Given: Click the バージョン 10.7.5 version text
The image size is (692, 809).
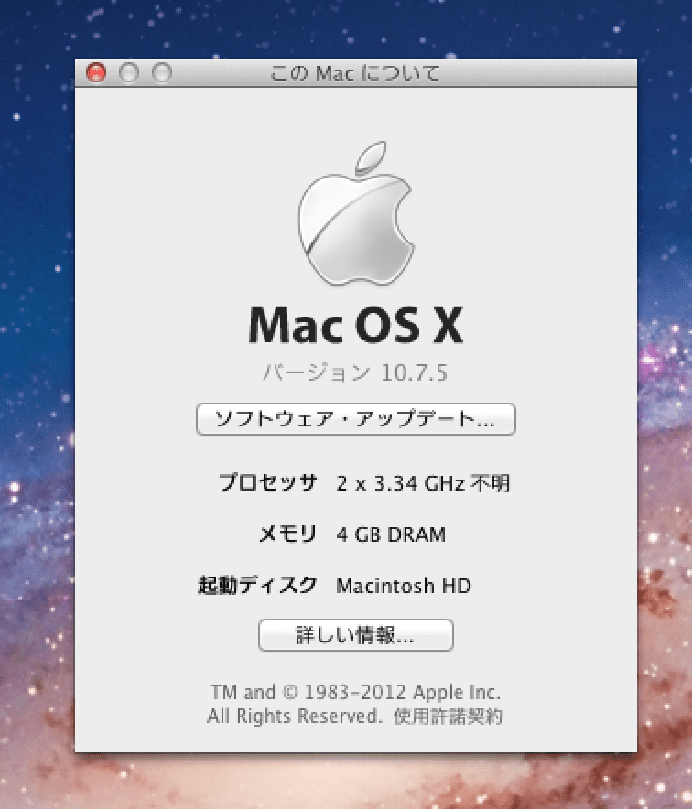Looking at the screenshot, I should tap(355, 372).
